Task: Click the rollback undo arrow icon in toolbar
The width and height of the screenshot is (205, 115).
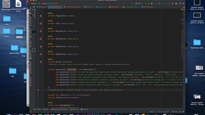Action: 172,4
